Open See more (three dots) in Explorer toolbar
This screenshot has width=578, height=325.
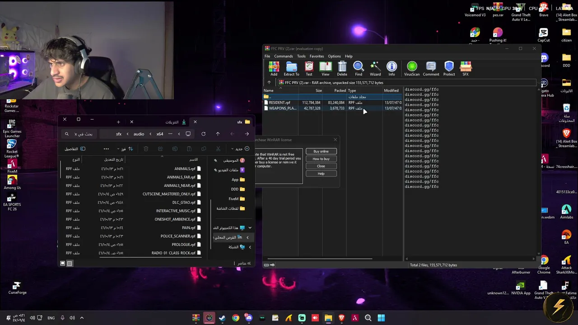(106, 149)
